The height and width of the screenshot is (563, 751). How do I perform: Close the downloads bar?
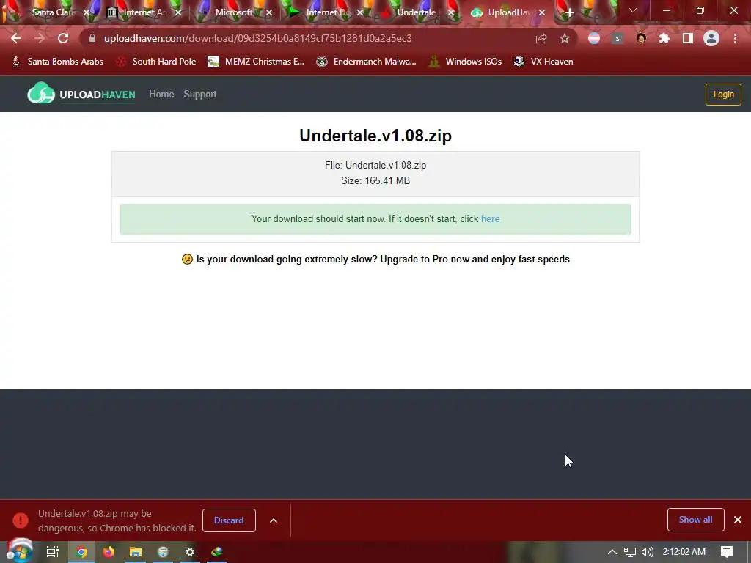pos(738,520)
